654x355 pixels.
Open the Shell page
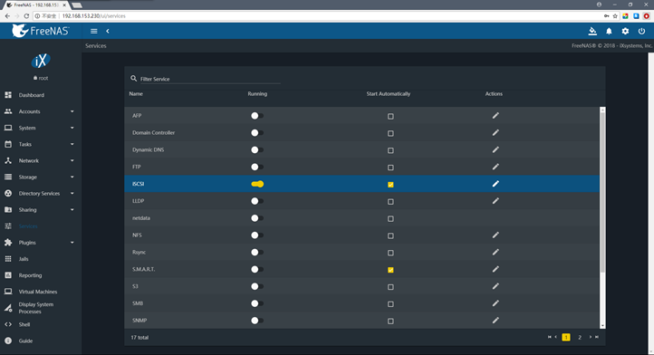tap(40, 324)
